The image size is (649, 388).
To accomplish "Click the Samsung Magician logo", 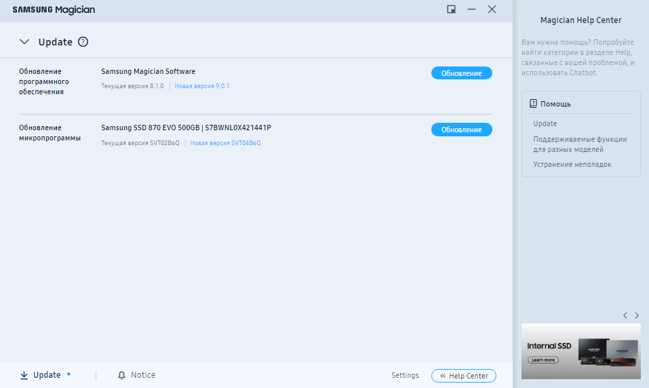I will [54, 9].
